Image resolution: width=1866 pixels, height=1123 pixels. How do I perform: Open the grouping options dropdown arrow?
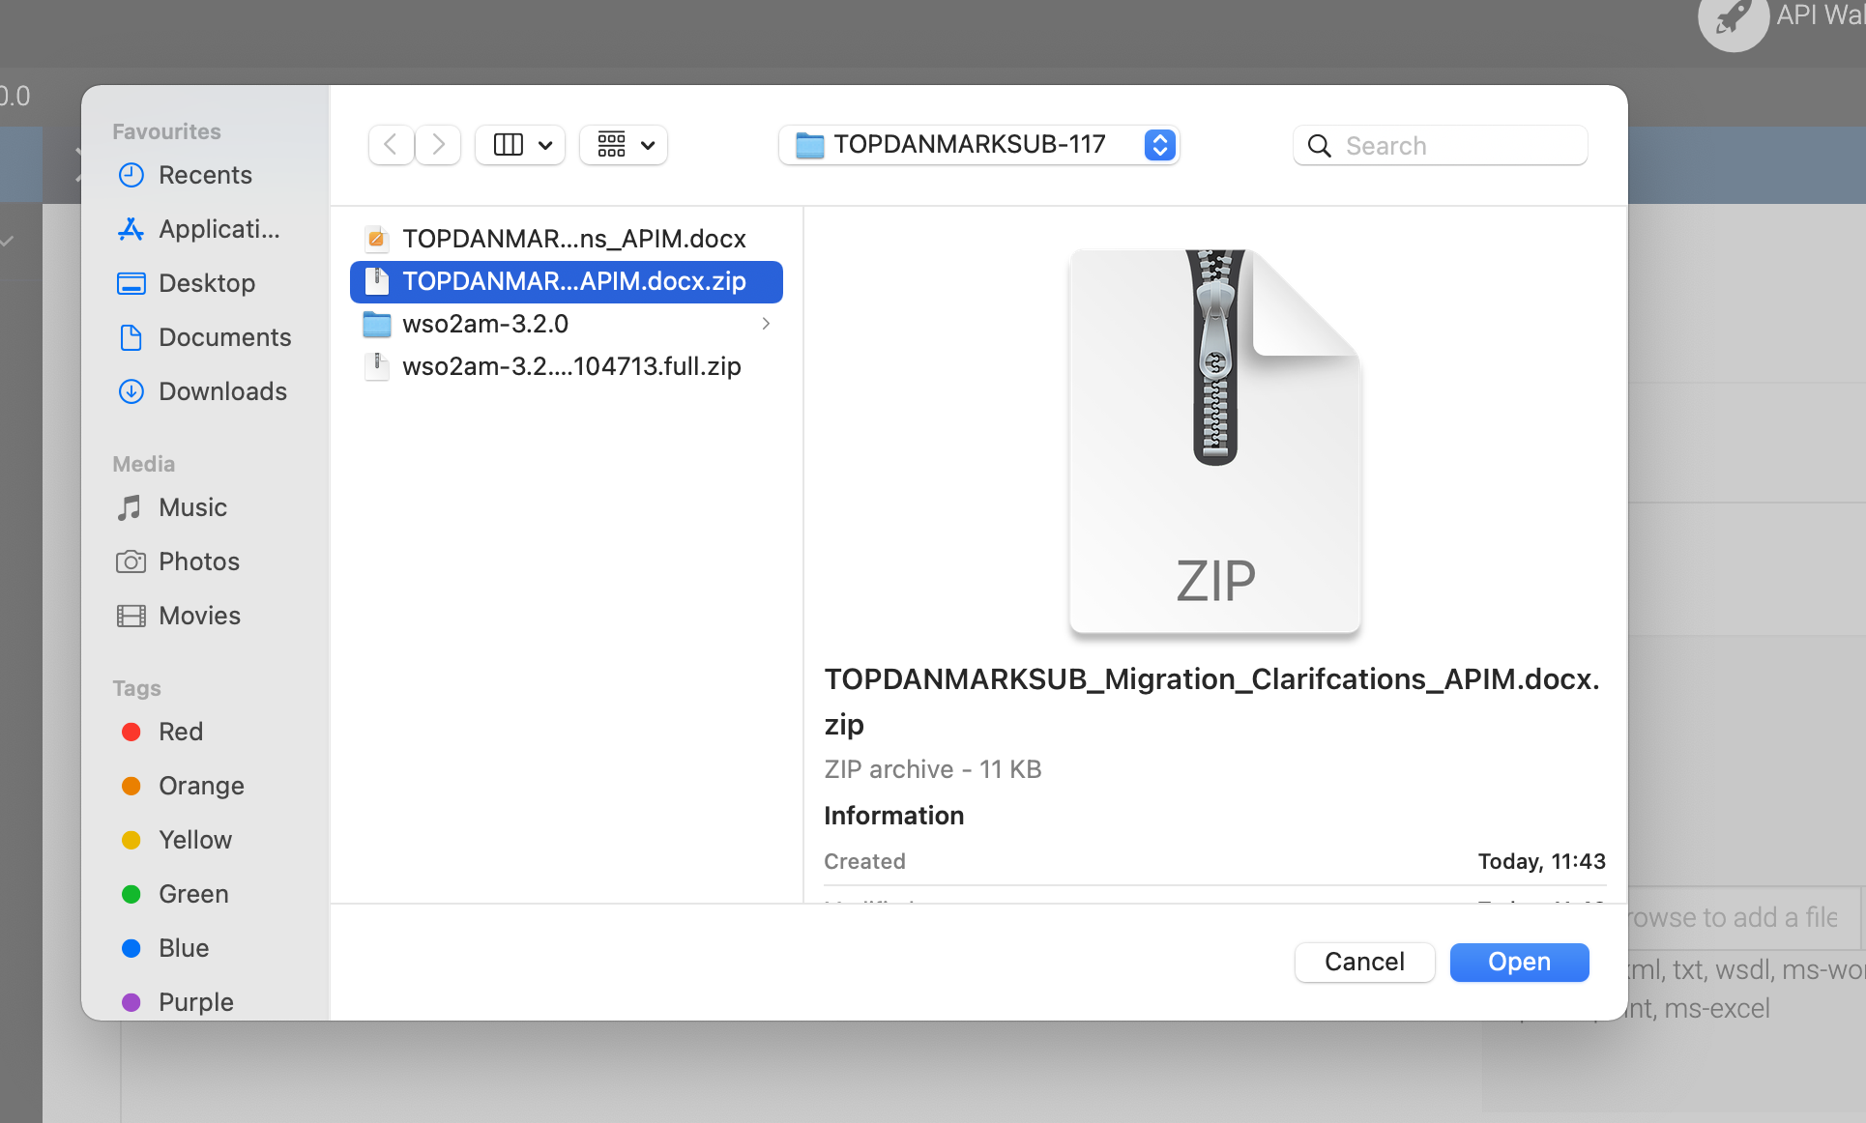648,145
